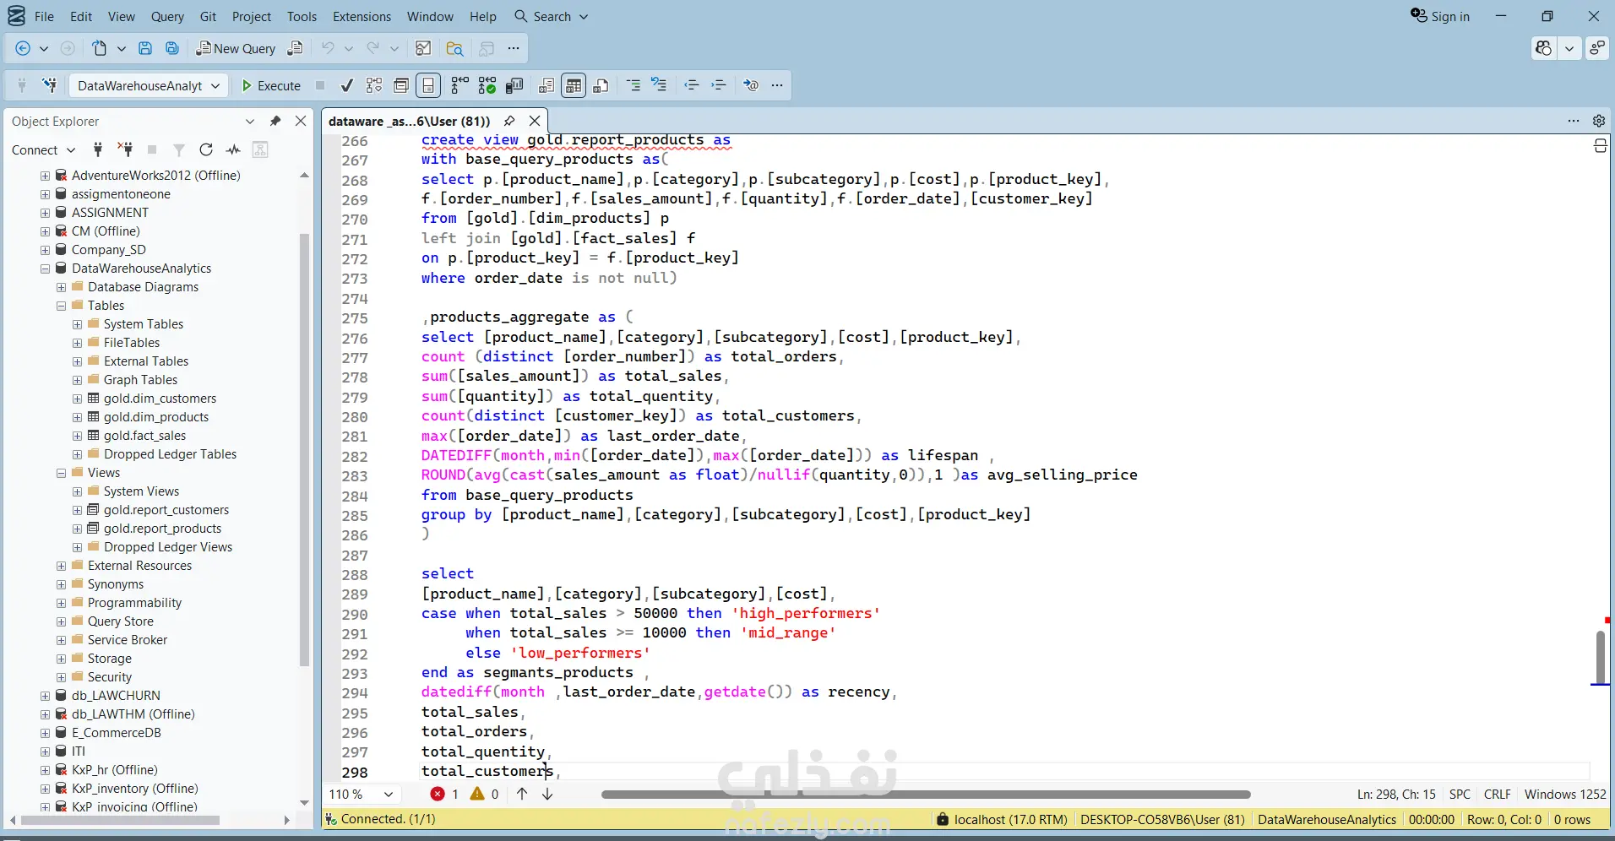The height and width of the screenshot is (841, 1615).
Task: Toggle Include Actual Execution Plan
Action: 459,85
